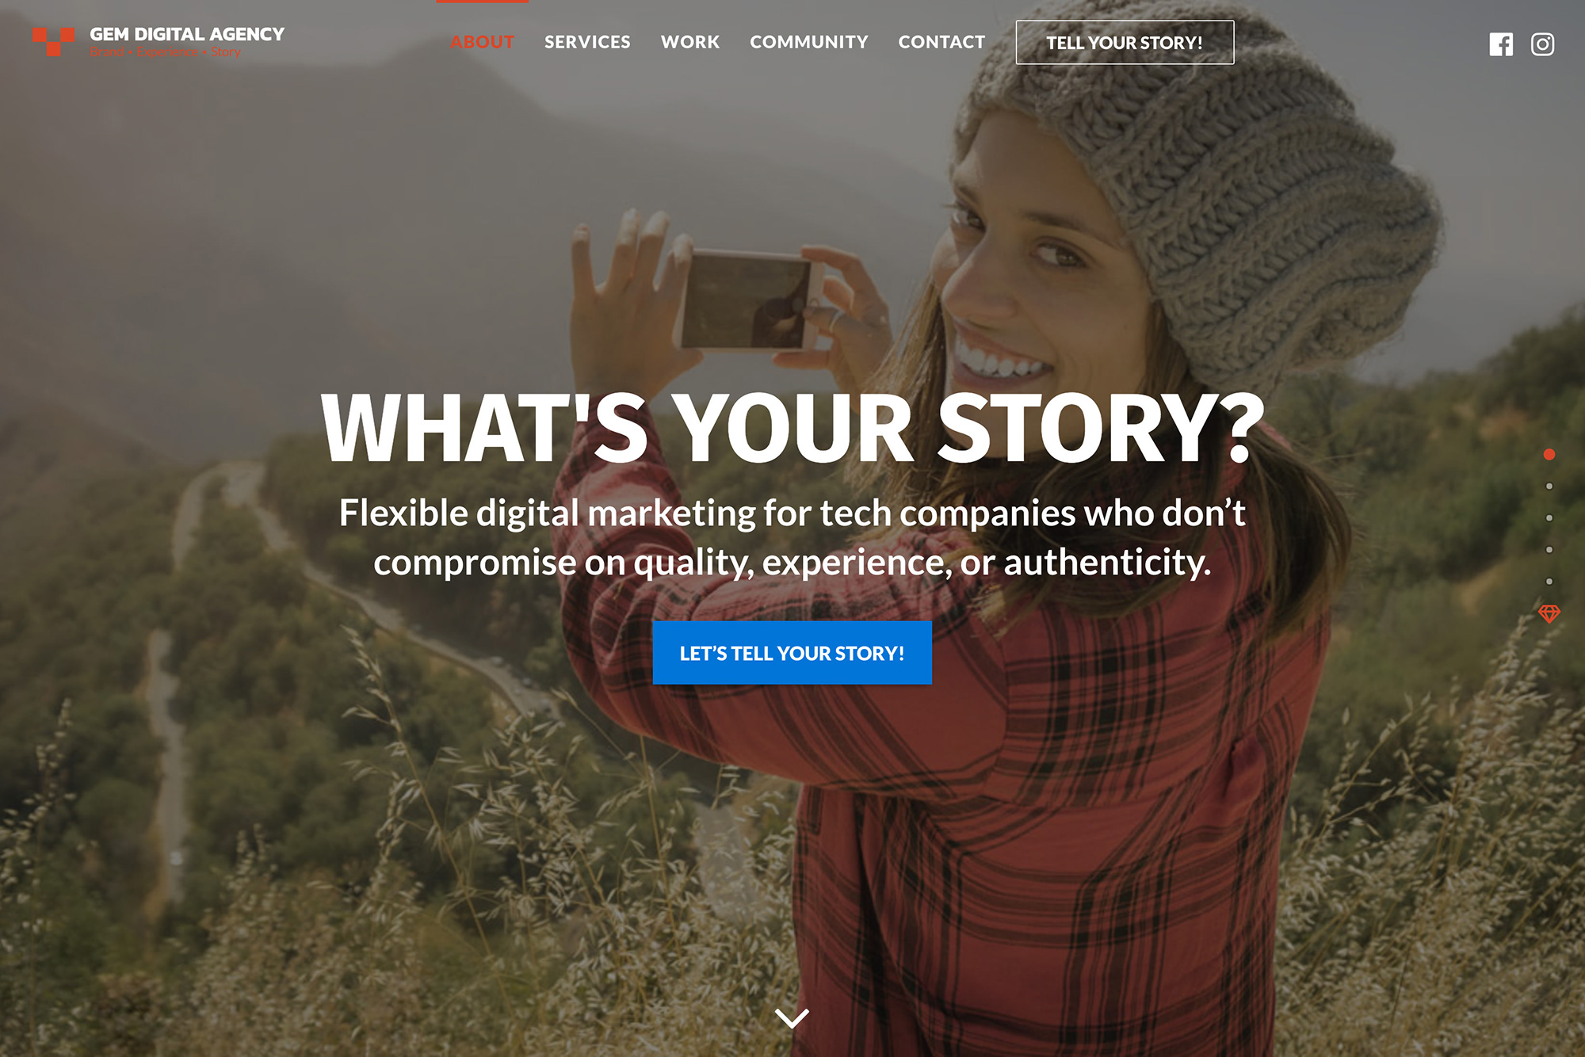
Task: Open the Instagram icon link
Action: 1542,44
